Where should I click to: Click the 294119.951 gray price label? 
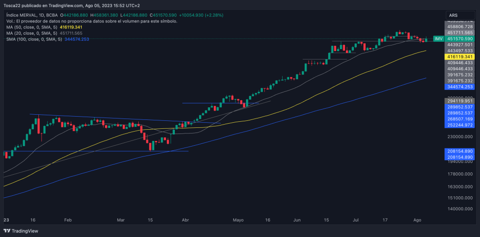coord(460,101)
